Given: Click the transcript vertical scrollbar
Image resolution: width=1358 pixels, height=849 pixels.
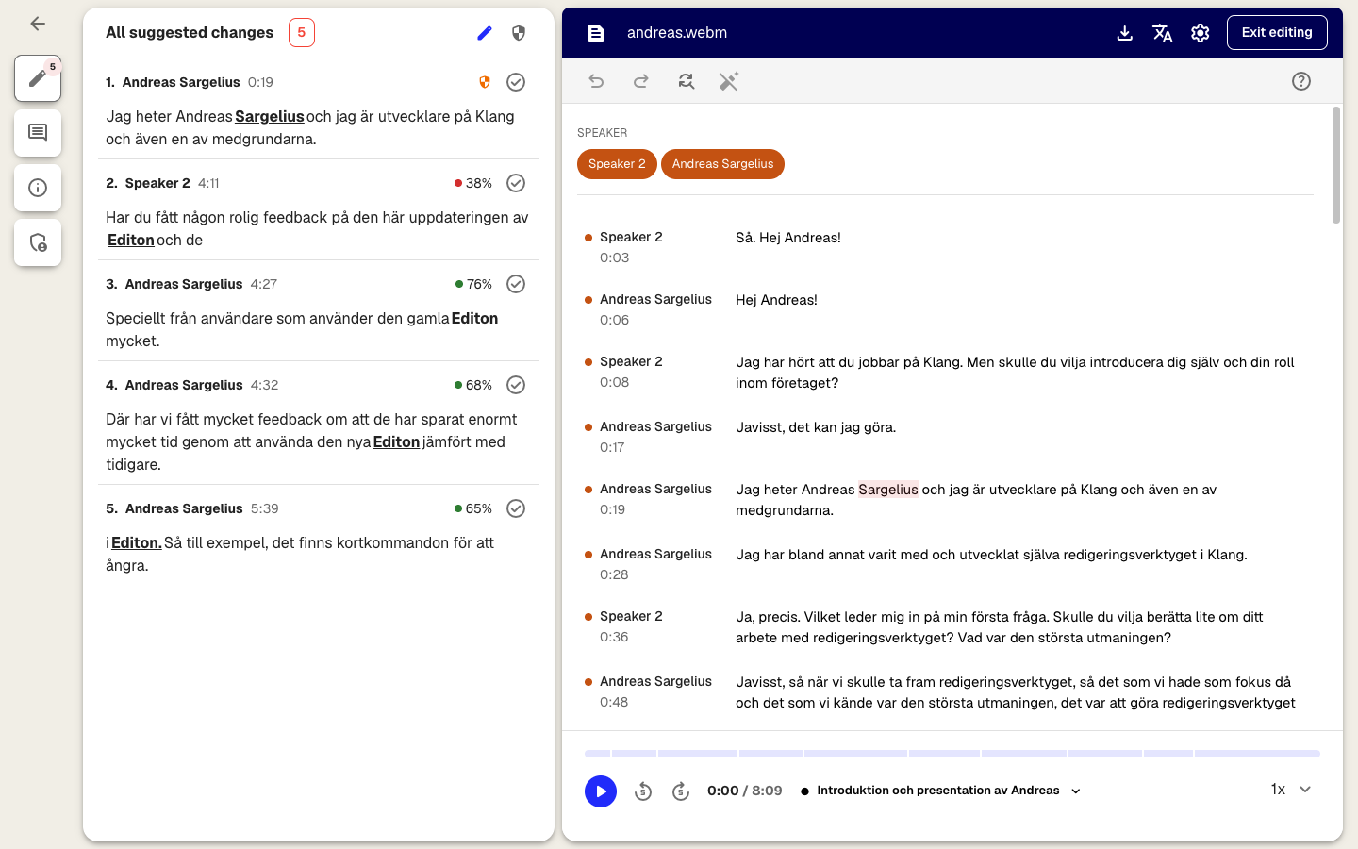Looking at the screenshot, I should pos(1335,166).
